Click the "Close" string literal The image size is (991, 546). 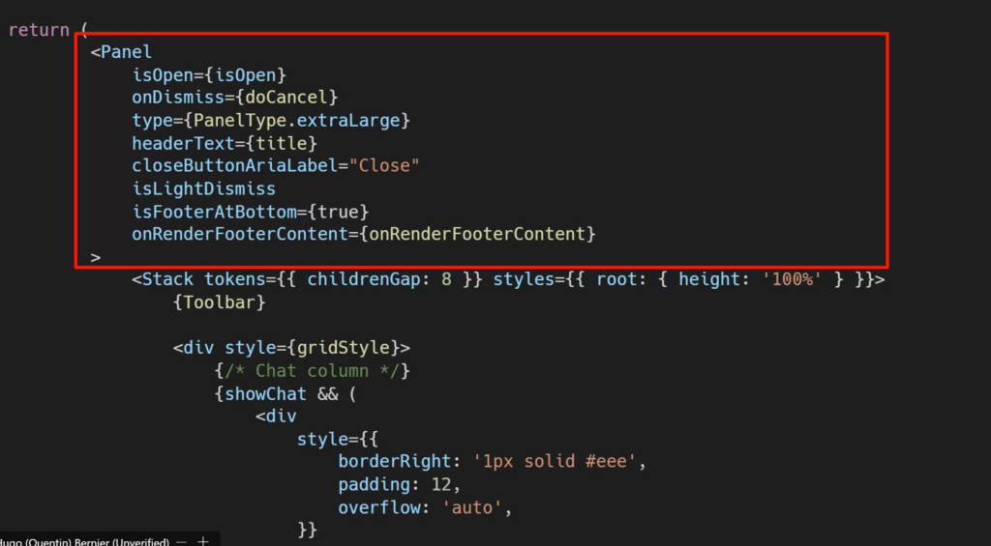[x=384, y=165]
